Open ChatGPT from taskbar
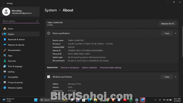The height and width of the screenshot is (103, 183). (101, 100)
